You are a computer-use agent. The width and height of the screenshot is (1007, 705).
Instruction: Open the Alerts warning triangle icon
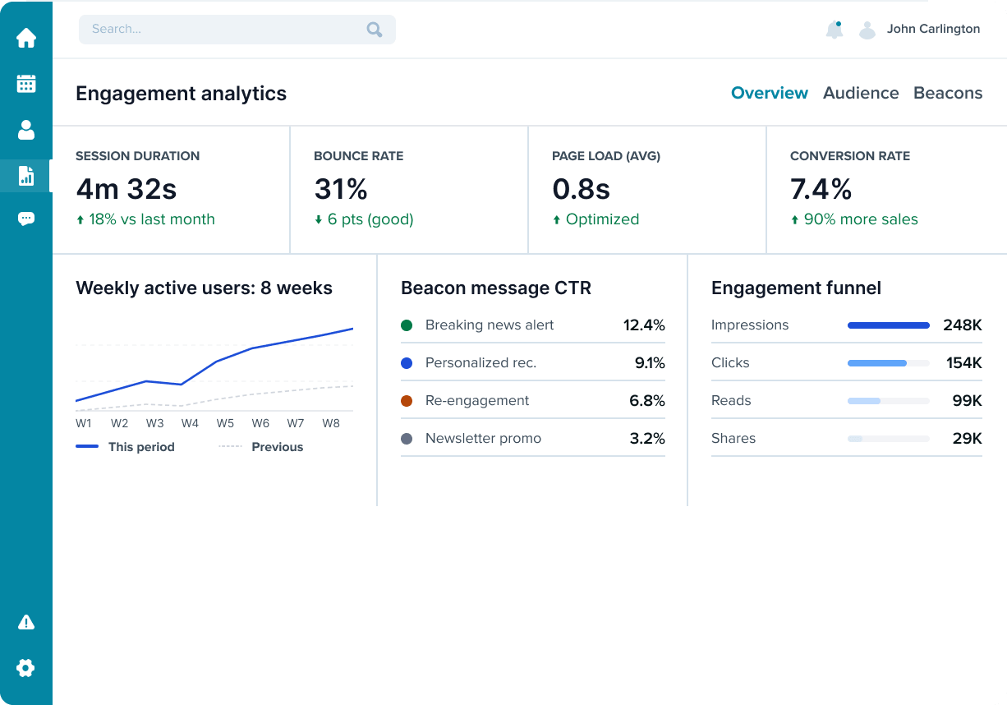click(26, 622)
